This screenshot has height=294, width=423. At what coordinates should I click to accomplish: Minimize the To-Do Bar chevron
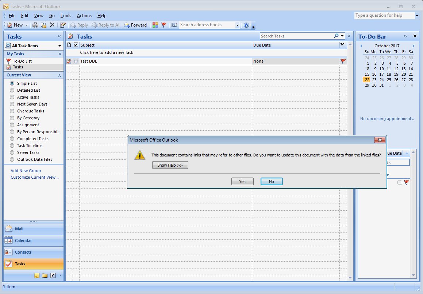(405, 36)
